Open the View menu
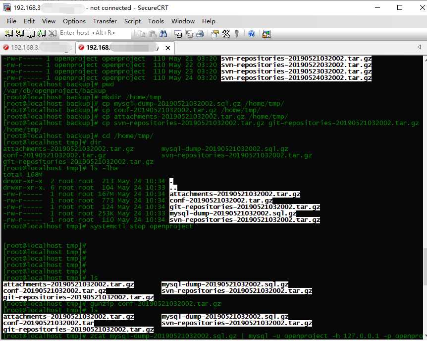Viewport: 427px width, 341px height. click(x=49, y=21)
